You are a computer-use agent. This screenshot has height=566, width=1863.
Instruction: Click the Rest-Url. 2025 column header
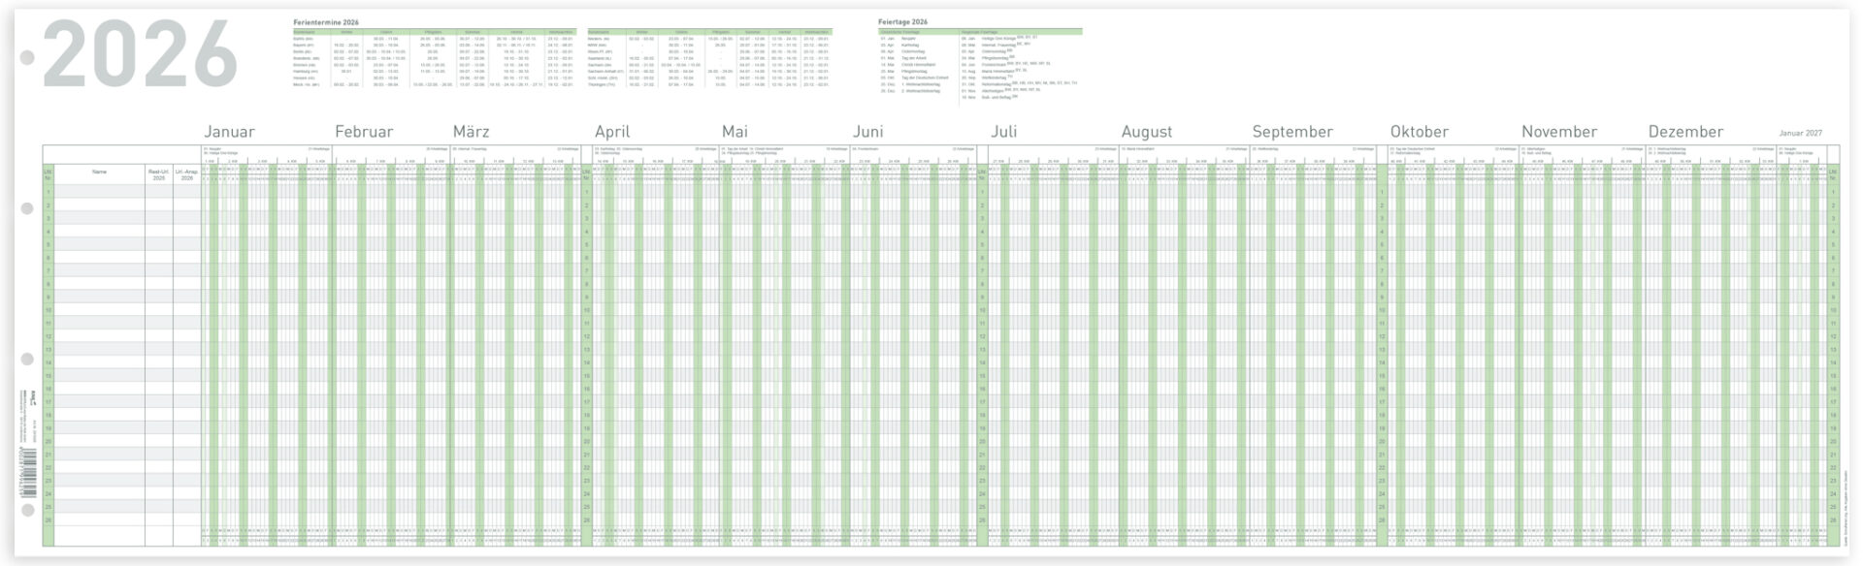159,174
